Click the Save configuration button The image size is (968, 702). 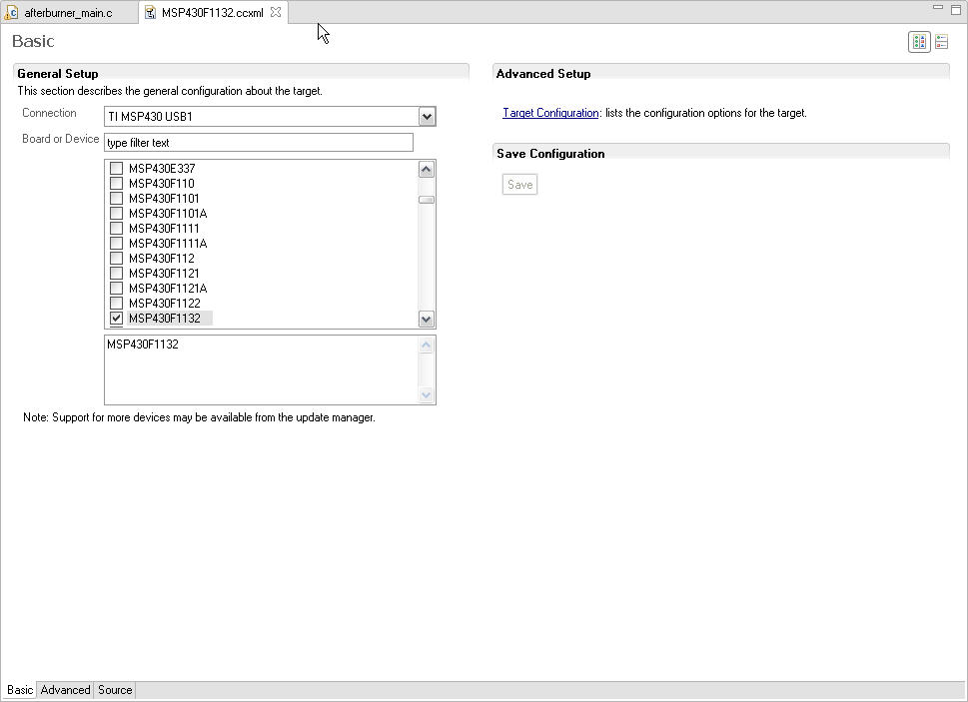[519, 185]
